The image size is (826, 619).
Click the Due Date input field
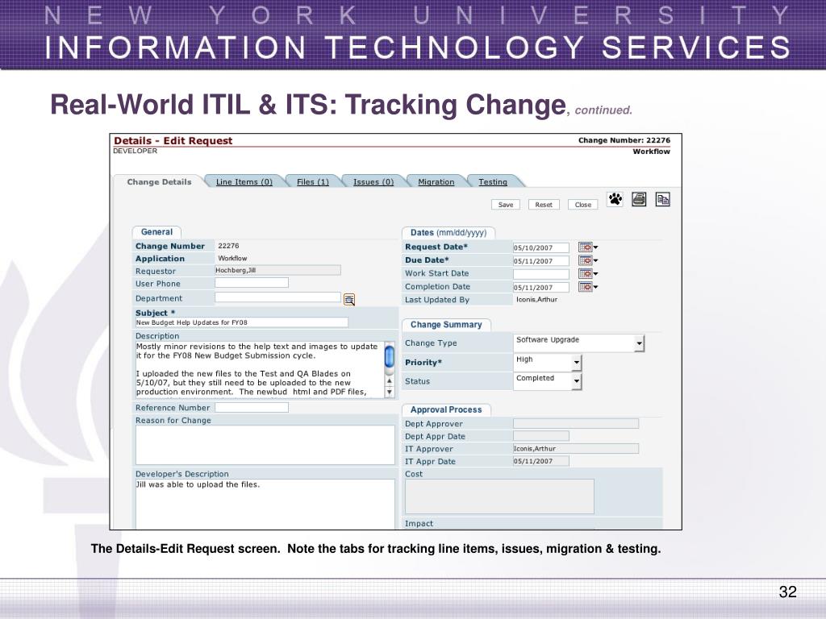tap(541, 260)
